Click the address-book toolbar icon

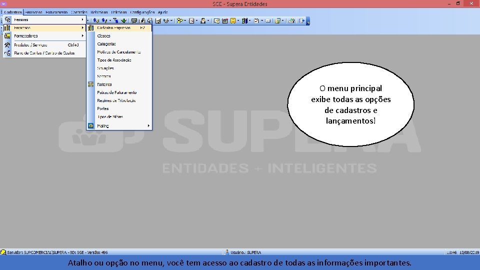tap(191, 21)
